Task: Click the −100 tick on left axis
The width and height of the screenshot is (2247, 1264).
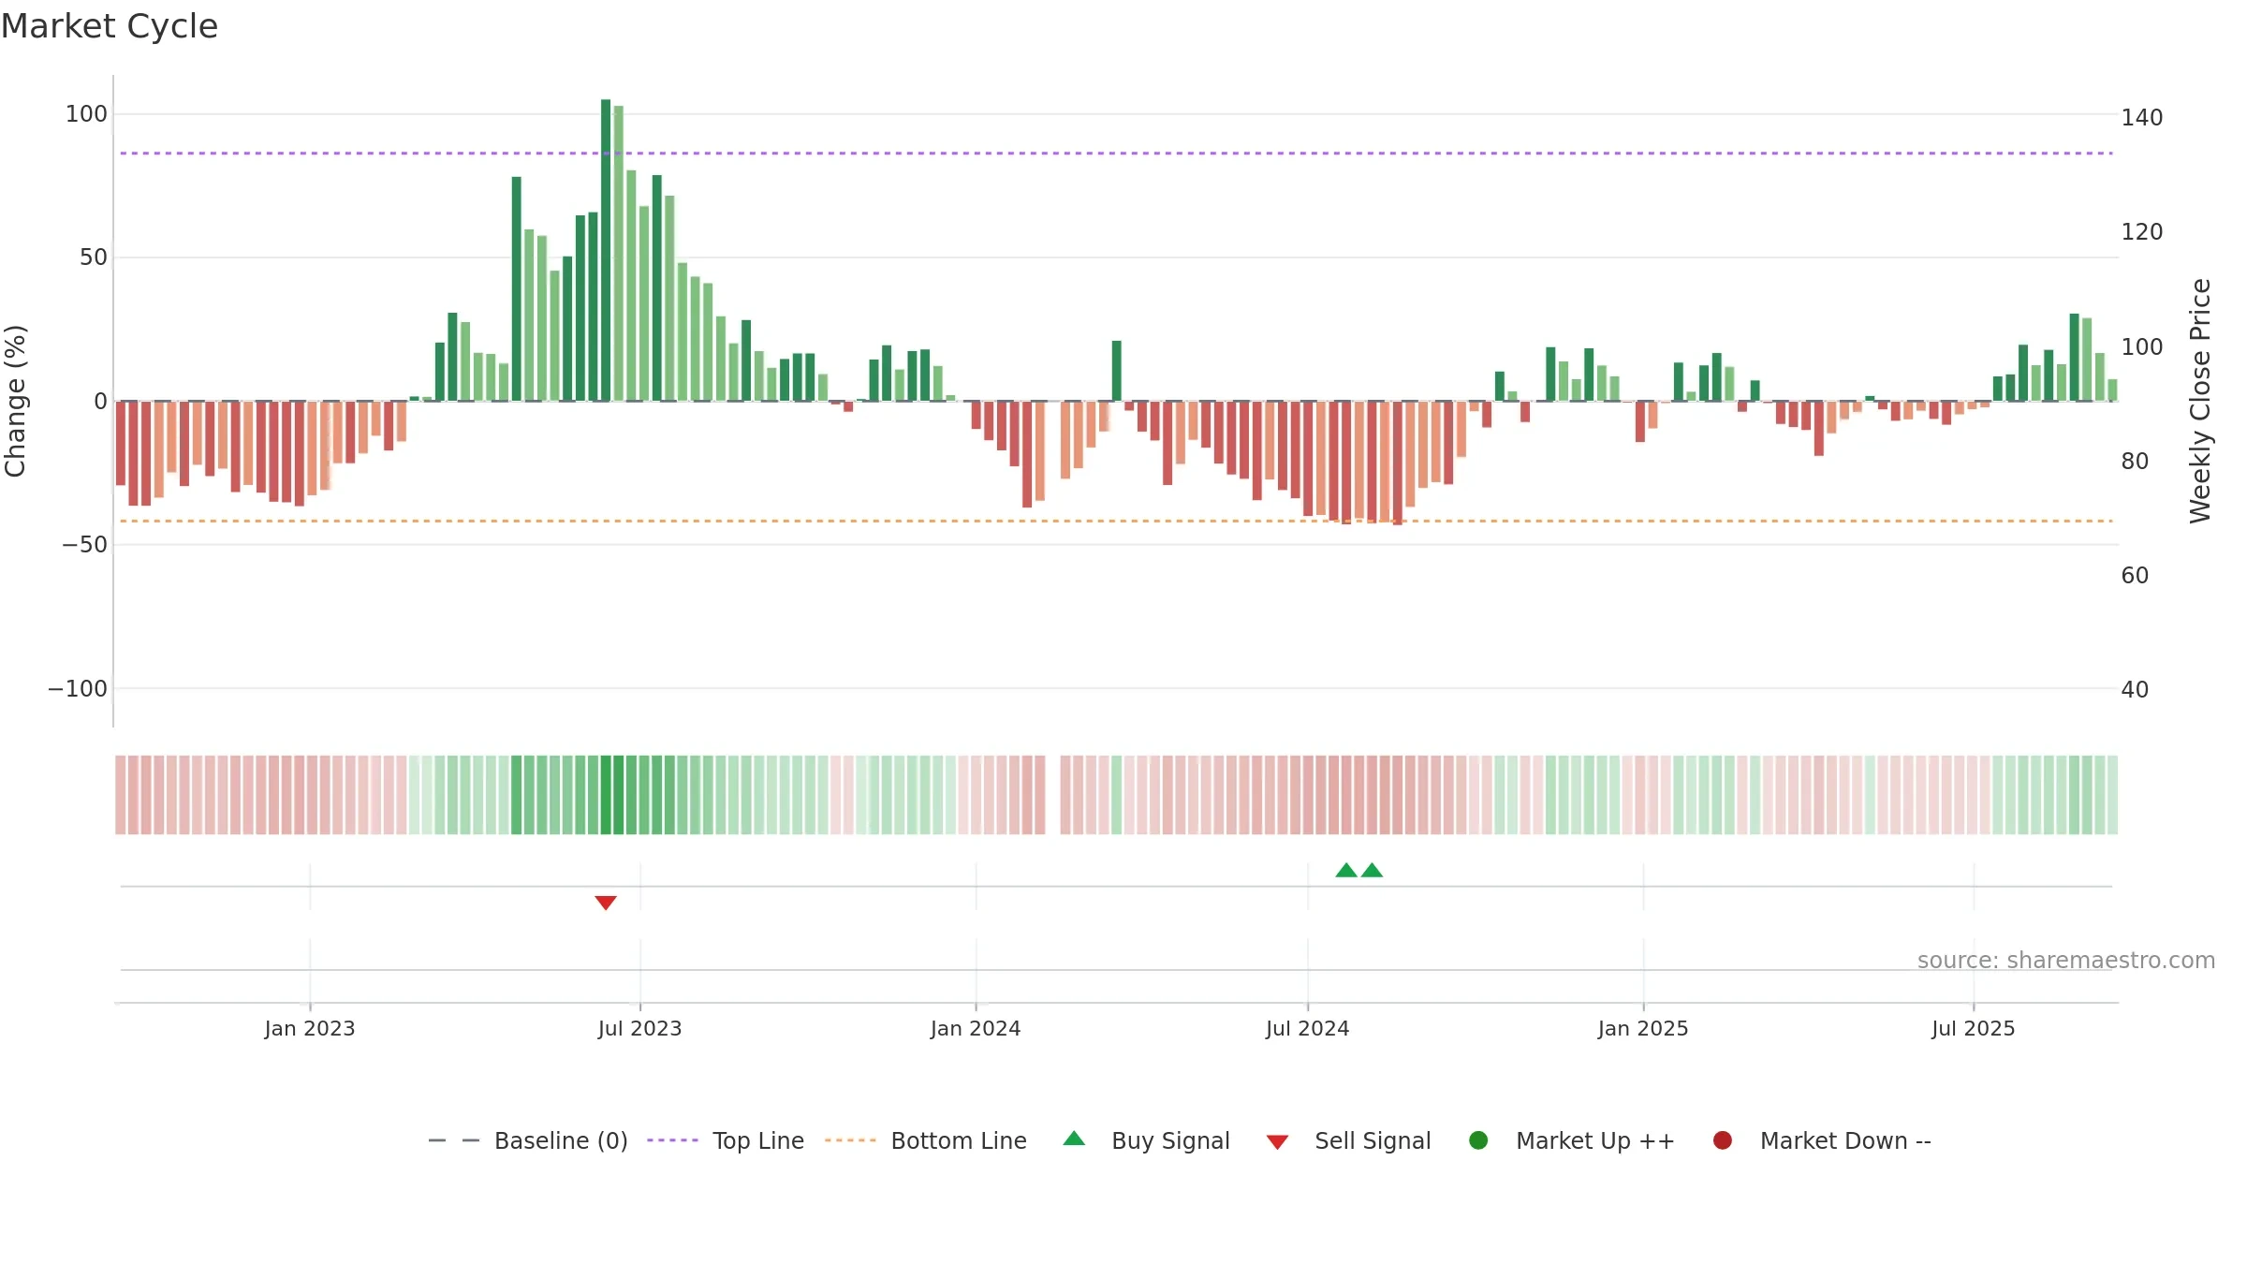Action: pos(78,689)
